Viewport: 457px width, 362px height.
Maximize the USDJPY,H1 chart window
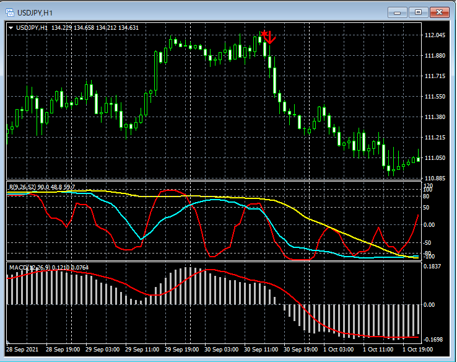tap(418, 12)
